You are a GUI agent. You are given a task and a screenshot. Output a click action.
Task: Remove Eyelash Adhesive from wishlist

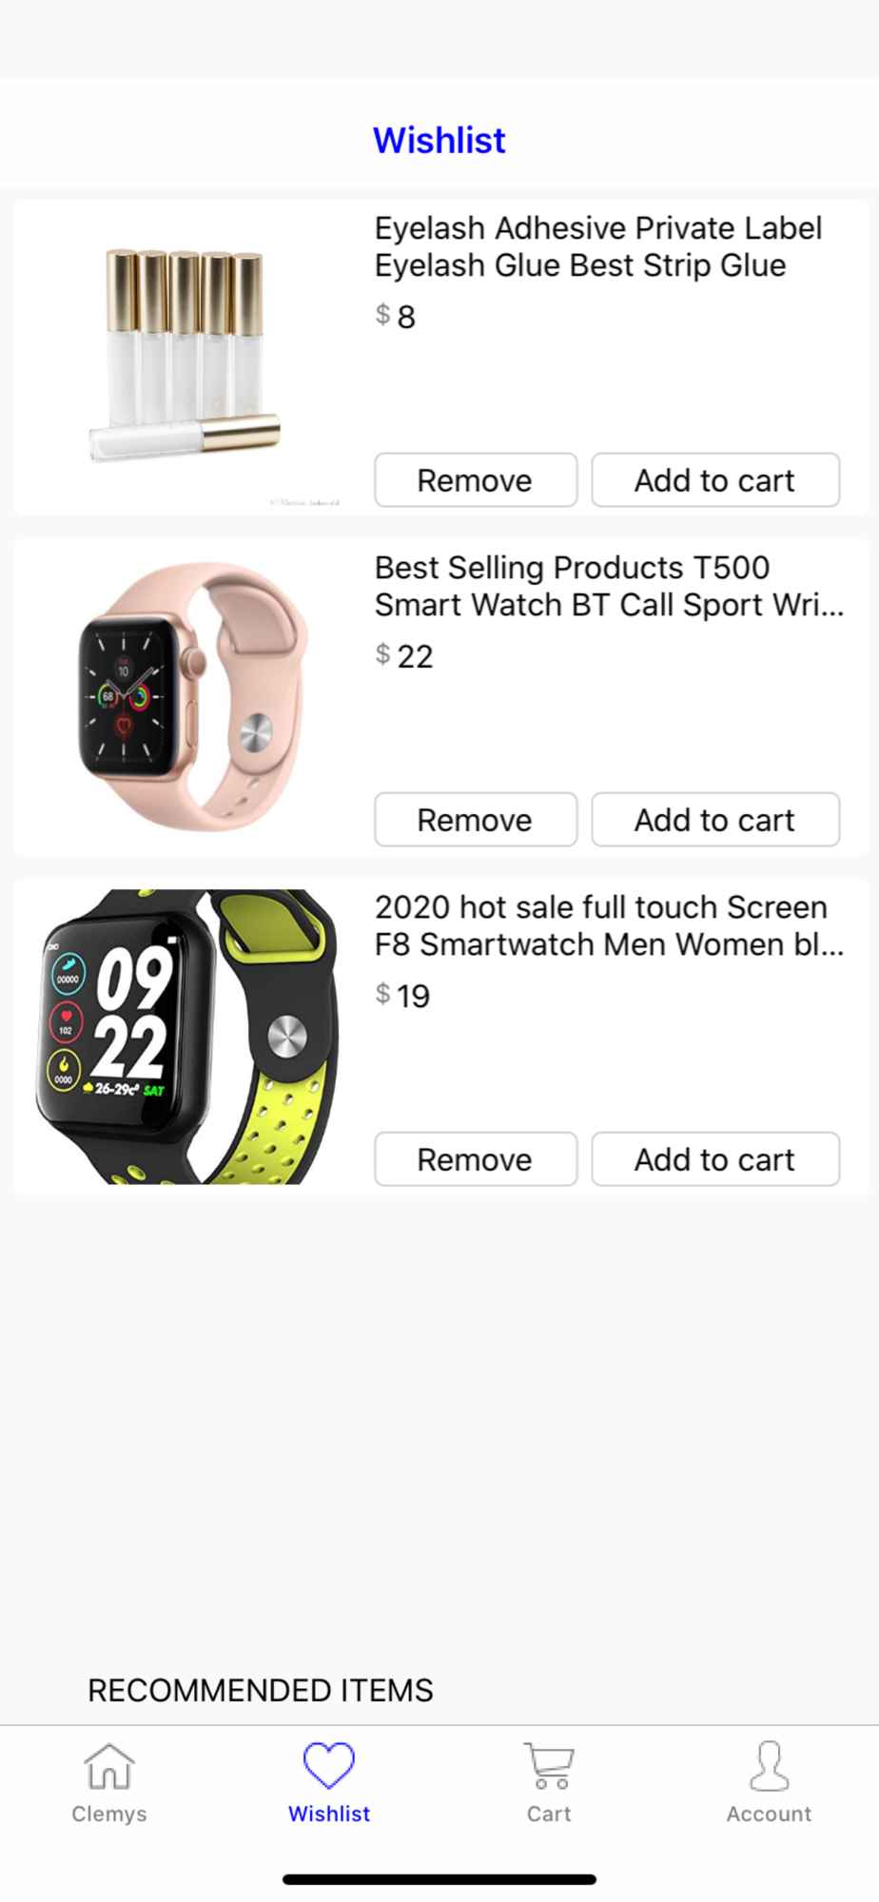pyautogui.click(x=476, y=480)
